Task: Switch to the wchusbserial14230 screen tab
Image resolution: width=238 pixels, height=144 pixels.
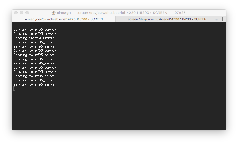Action: point(167,19)
